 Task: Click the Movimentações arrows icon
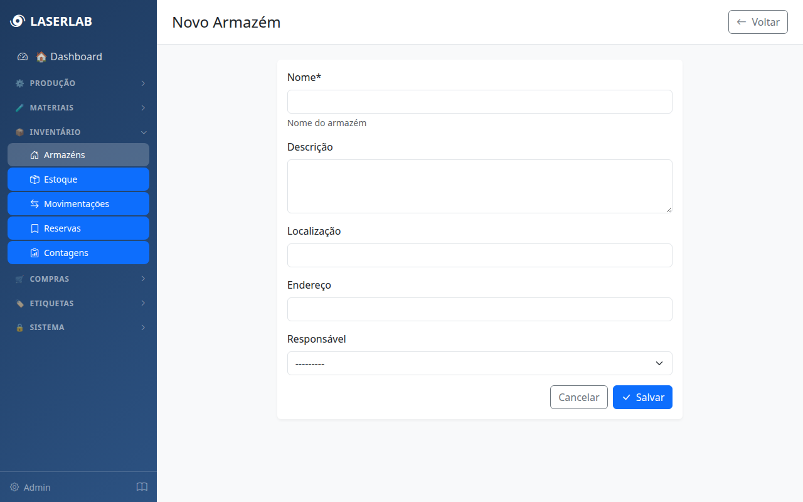coord(35,204)
